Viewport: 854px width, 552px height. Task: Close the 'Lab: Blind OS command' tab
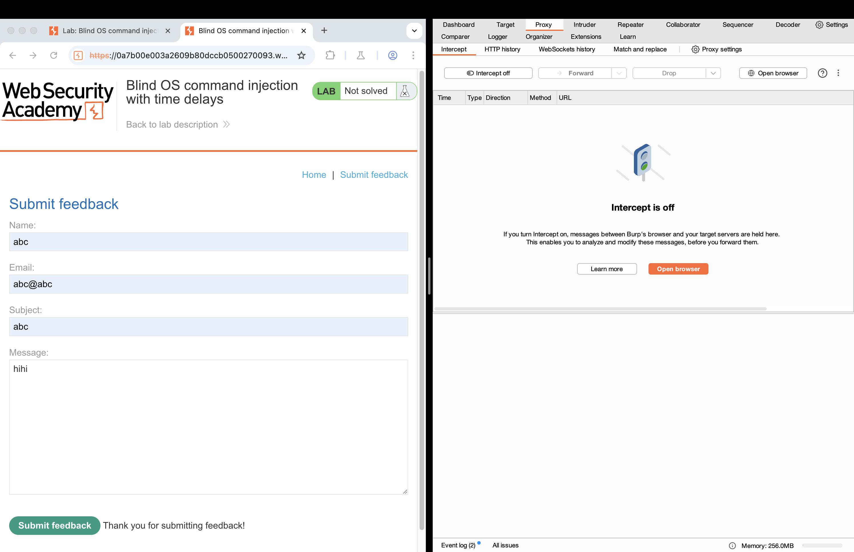tap(168, 31)
